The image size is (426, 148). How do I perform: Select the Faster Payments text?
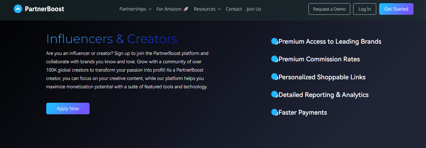click(303, 112)
